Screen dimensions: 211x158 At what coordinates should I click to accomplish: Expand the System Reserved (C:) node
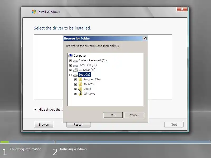[x=70, y=61]
